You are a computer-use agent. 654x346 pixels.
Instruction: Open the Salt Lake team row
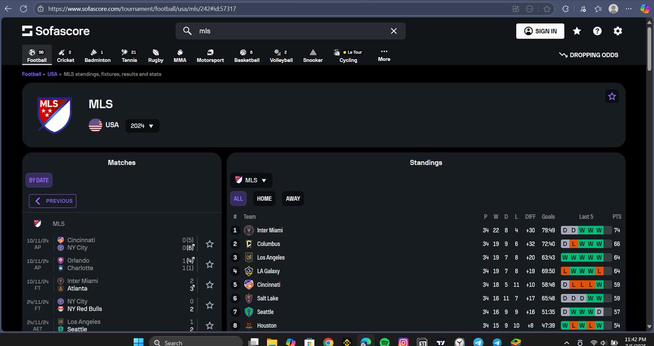(x=427, y=298)
